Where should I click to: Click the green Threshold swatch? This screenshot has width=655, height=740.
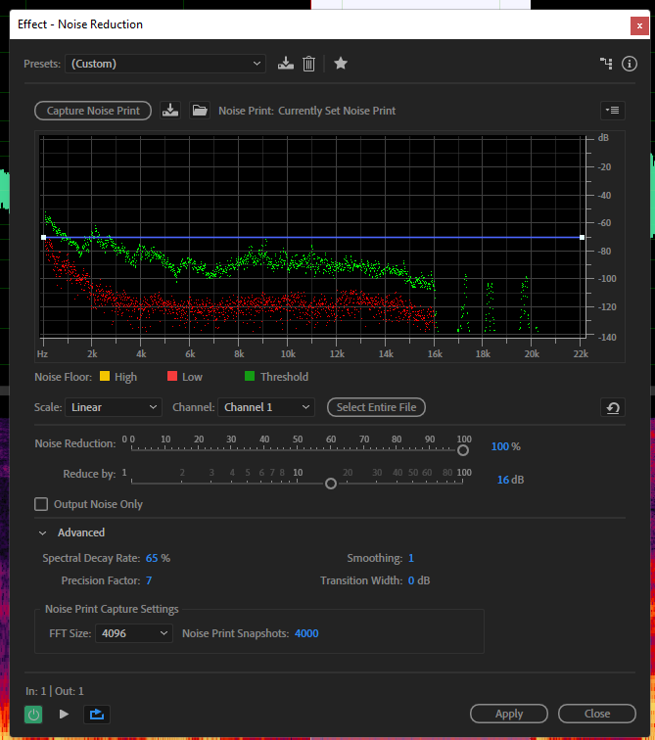(x=250, y=376)
